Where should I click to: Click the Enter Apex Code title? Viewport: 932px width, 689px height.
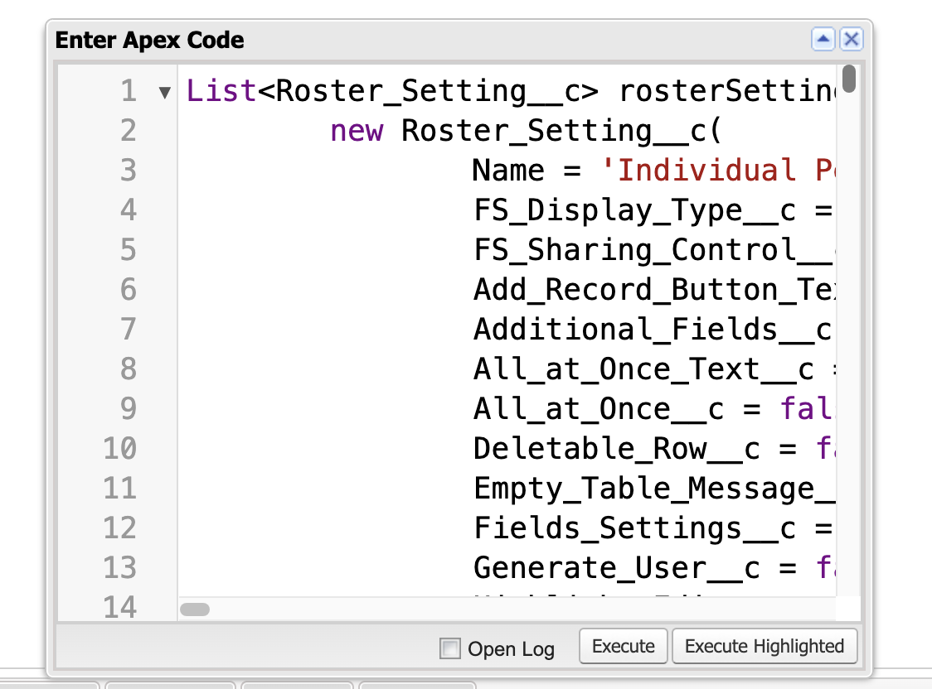(150, 40)
